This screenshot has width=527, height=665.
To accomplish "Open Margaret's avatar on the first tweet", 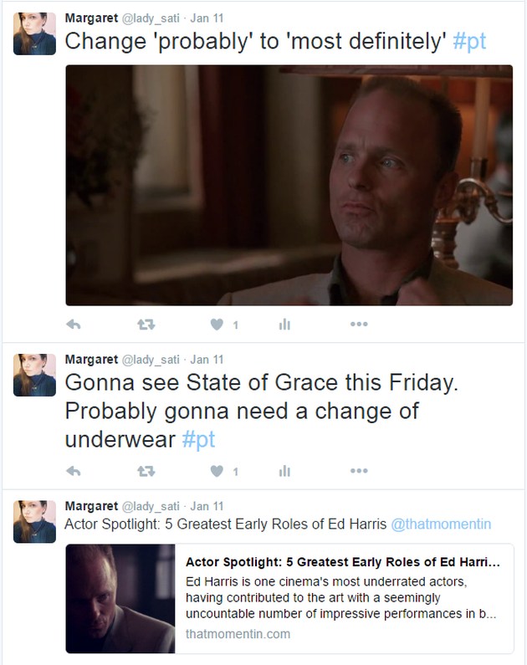I will click(x=35, y=34).
